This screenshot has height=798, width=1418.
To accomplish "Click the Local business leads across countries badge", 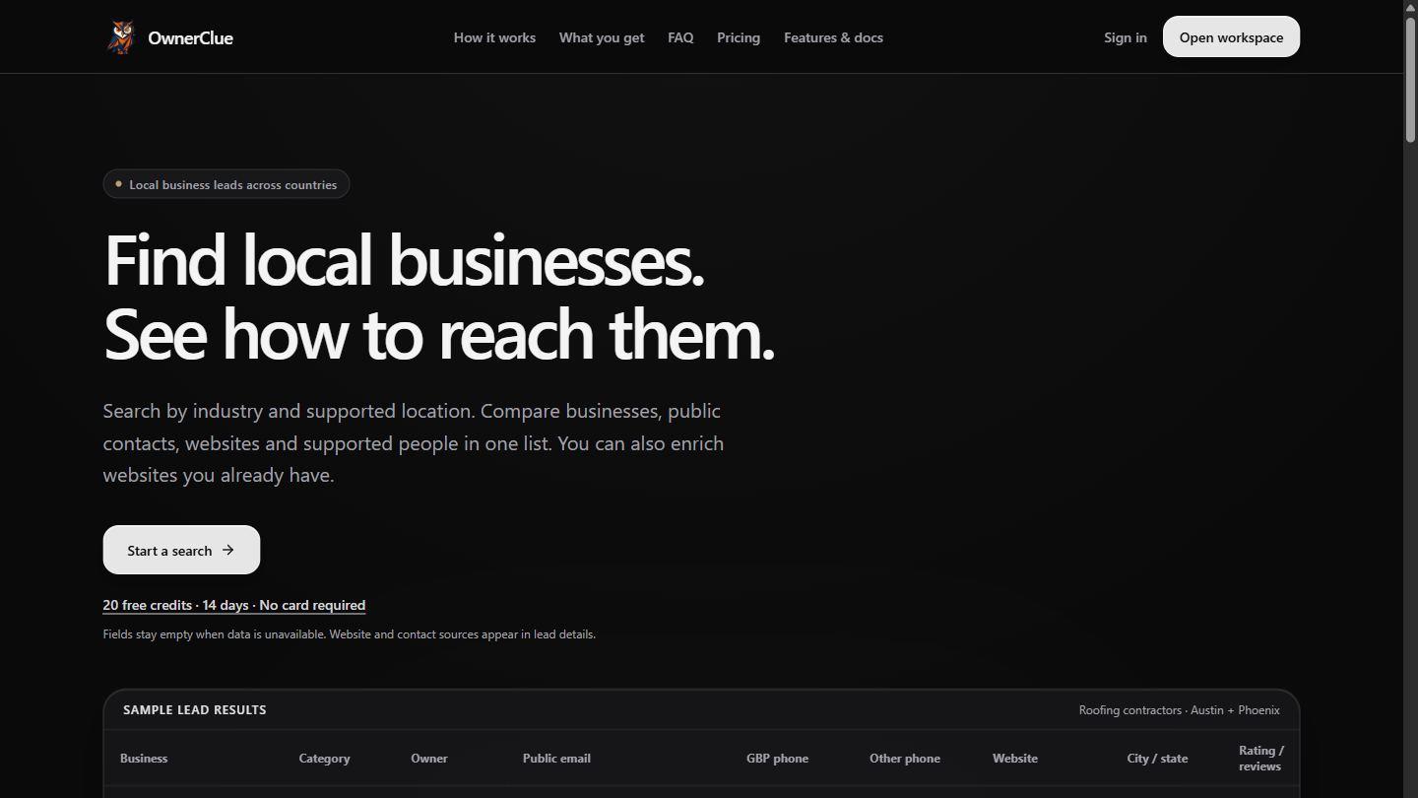I will click(226, 184).
